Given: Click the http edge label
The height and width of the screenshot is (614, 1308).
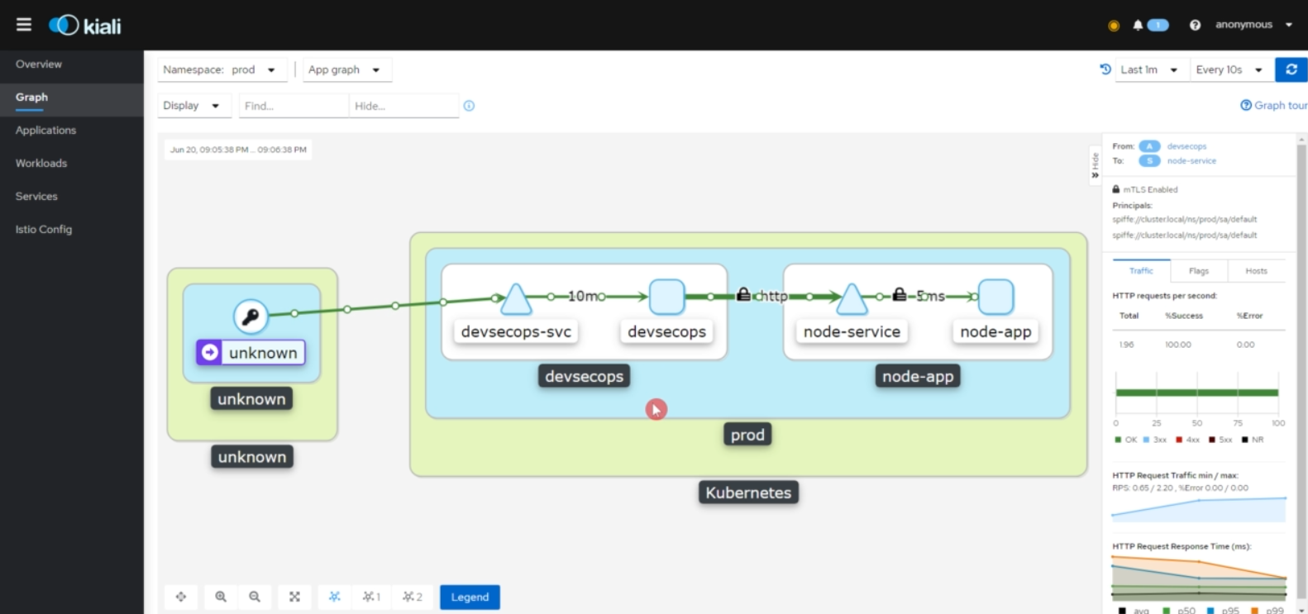Looking at the screenshot, I should pyautogui.click(x=773, y=296).
